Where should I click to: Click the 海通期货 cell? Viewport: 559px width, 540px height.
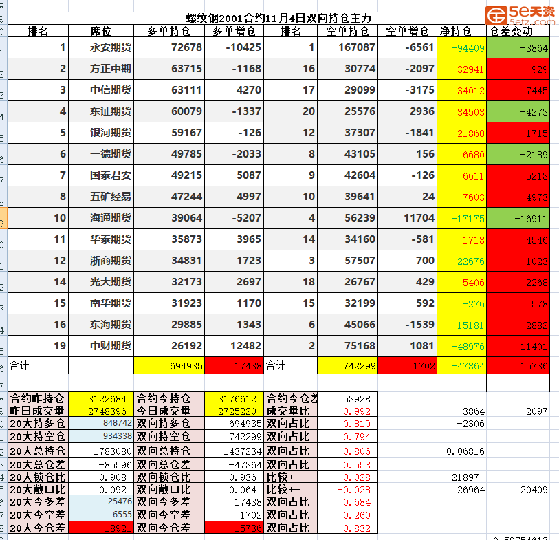pos(111,218)
